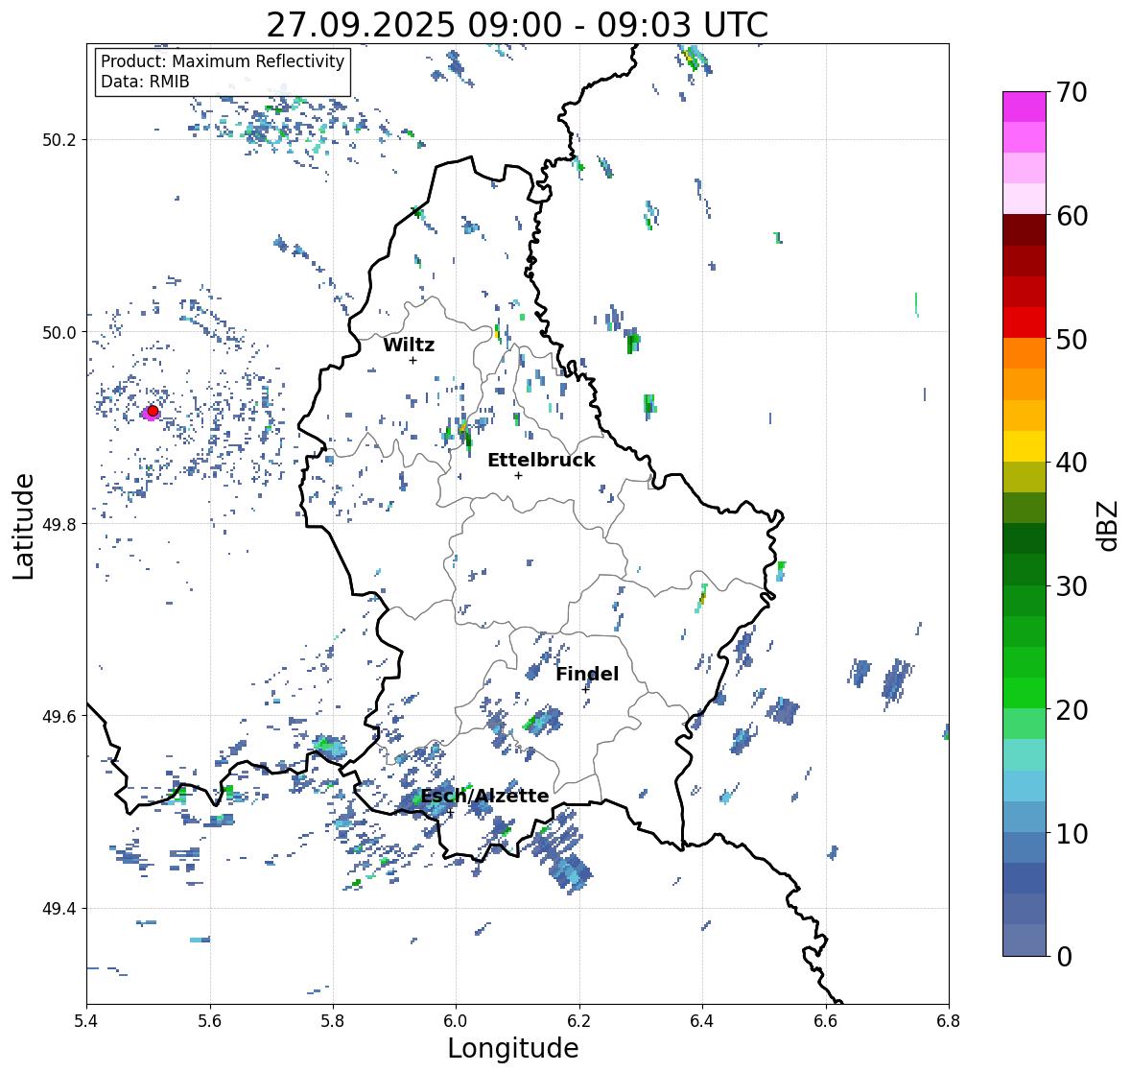Image resolution: width=1131 pixels, height=1072 pixels.
Task: Click the yellow colorbar segment near 40
Action: click(1025, 446)
